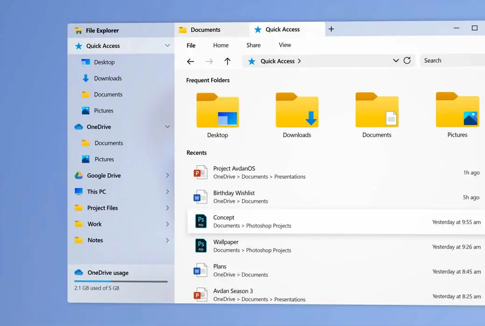Open the Home ribbon tab
The height and width of the screenshot is (326, 485).
(x=221, y=45)
